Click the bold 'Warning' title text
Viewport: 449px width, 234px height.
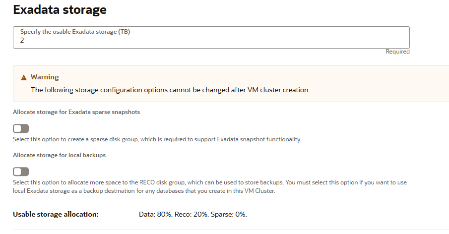coord(45,77)
